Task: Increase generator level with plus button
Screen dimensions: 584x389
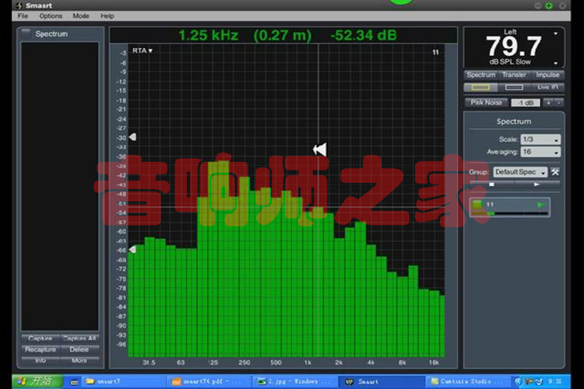Action: pyautogui.click(x=548, y=103)
